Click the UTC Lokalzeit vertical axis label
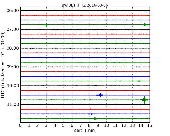The height and width of the screenshot is (136, 170). (x=3, y=65)
